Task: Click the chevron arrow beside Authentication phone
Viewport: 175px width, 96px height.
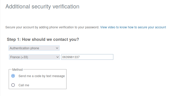Action: pos(57,48)
